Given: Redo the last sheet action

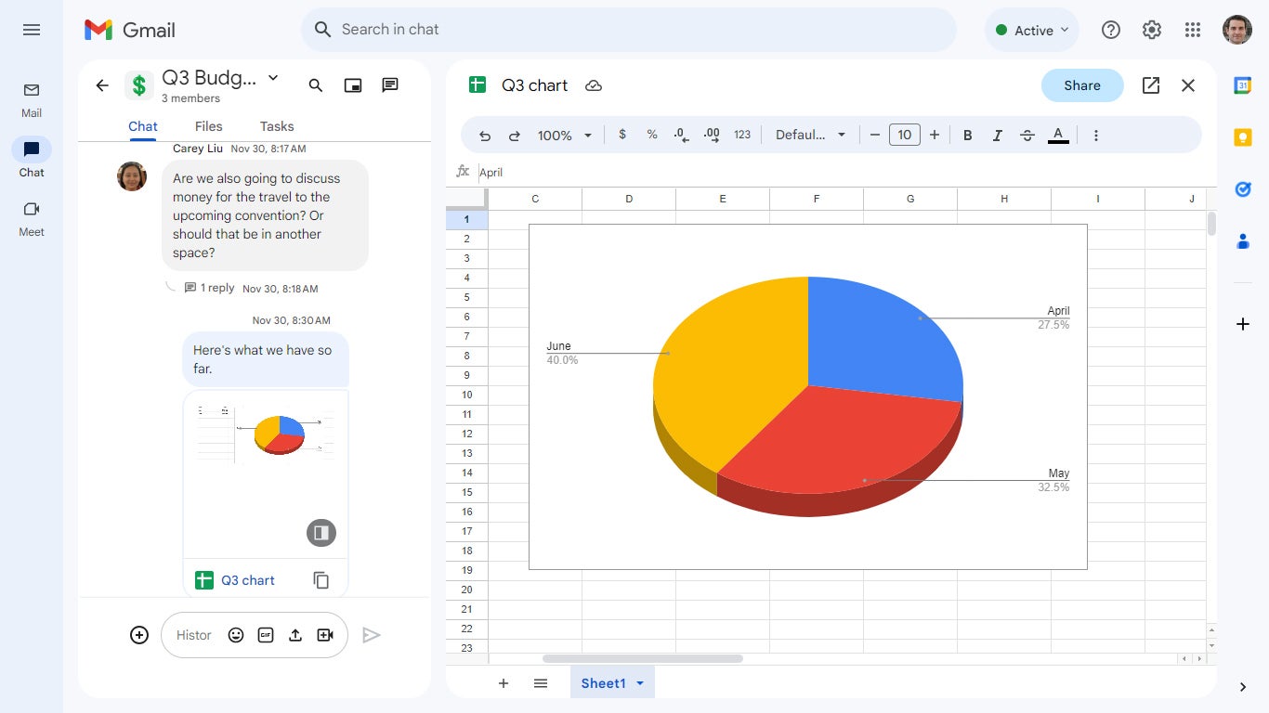Looking at the screenshot, I should pos(515,136).
